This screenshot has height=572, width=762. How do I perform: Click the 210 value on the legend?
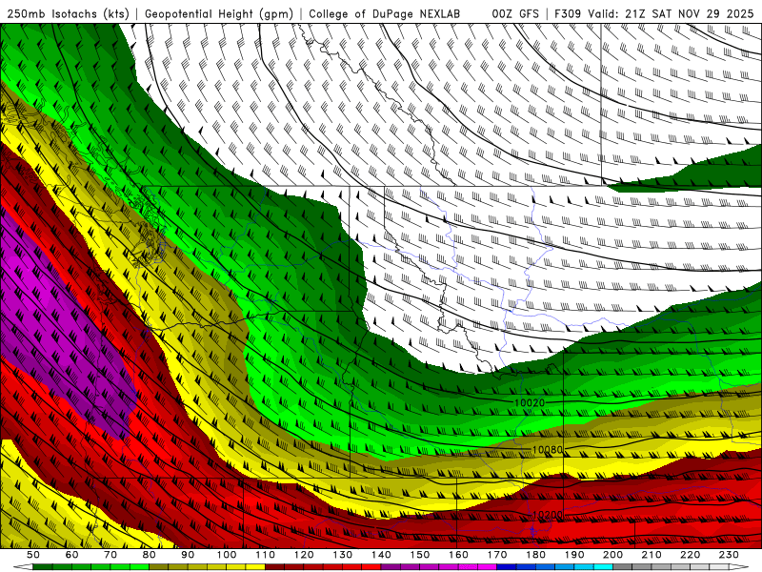click(x=652, y=555)
